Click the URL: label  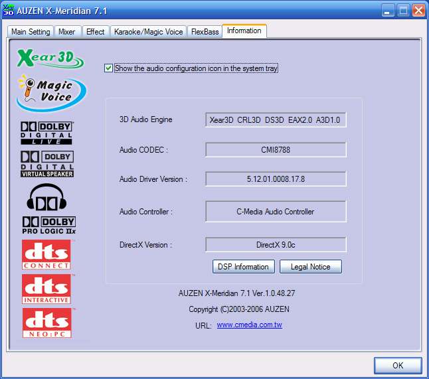(x=203, y=326)
